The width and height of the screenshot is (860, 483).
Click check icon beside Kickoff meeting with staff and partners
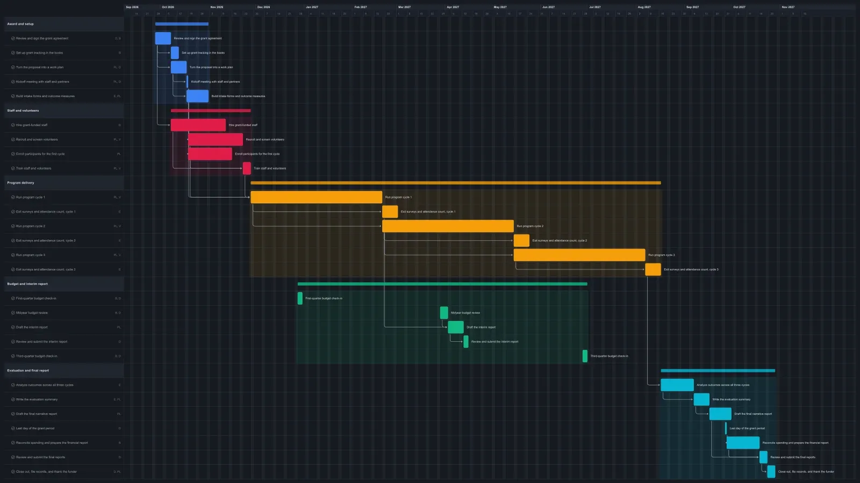pyautogui.click(x=13, y=82)
